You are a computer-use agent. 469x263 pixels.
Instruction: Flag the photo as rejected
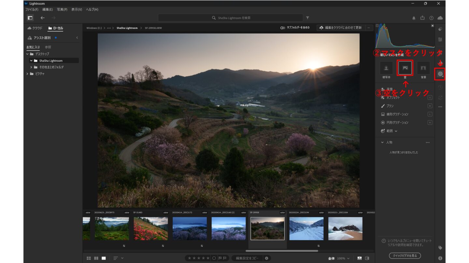225,258
